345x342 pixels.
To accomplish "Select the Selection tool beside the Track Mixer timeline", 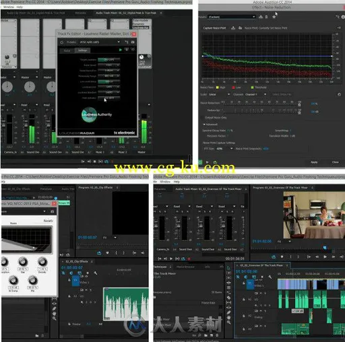I will [x=228, y=268].
